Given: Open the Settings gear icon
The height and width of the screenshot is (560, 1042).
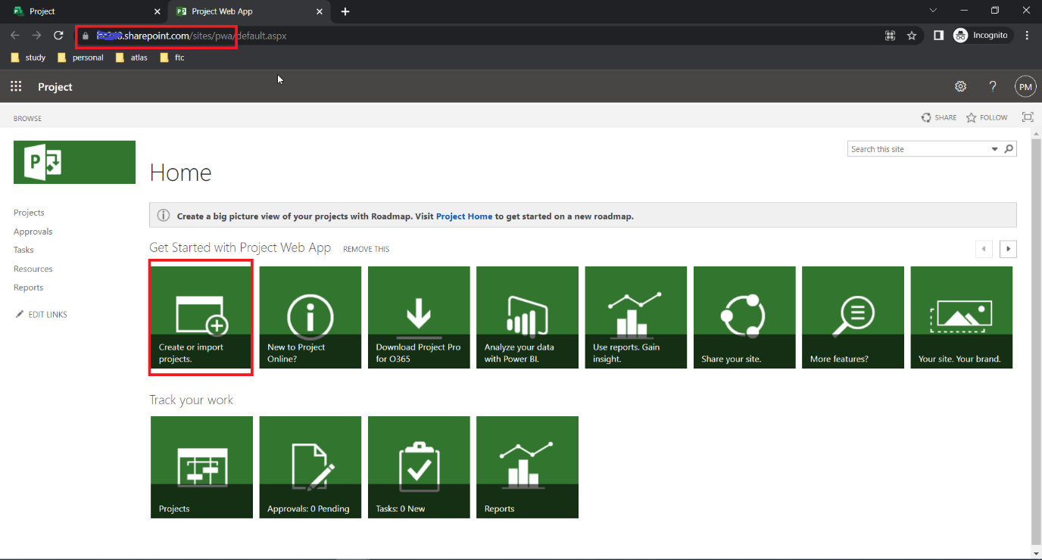Looking at the screenshot, I should coord(960,87).
